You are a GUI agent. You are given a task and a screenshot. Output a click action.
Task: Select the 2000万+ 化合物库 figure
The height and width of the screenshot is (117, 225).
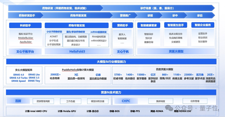pyautogui.click(x=55, y=76)
